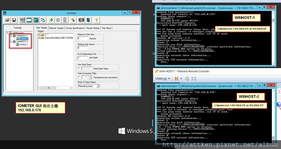Click the Iometer 'Io' title bar icon
The height and width of the screenshot is (149, 281).
[5, 13]
